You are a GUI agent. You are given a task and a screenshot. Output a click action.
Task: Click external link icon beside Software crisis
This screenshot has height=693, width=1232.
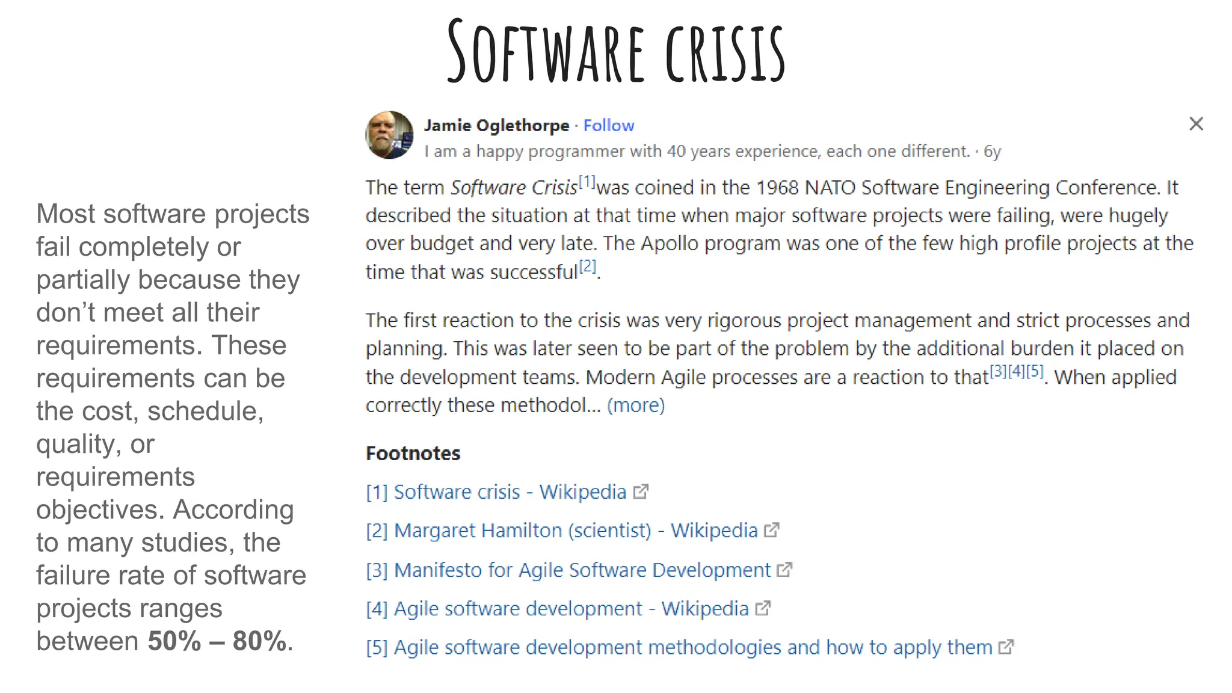[x=641, y=492]
